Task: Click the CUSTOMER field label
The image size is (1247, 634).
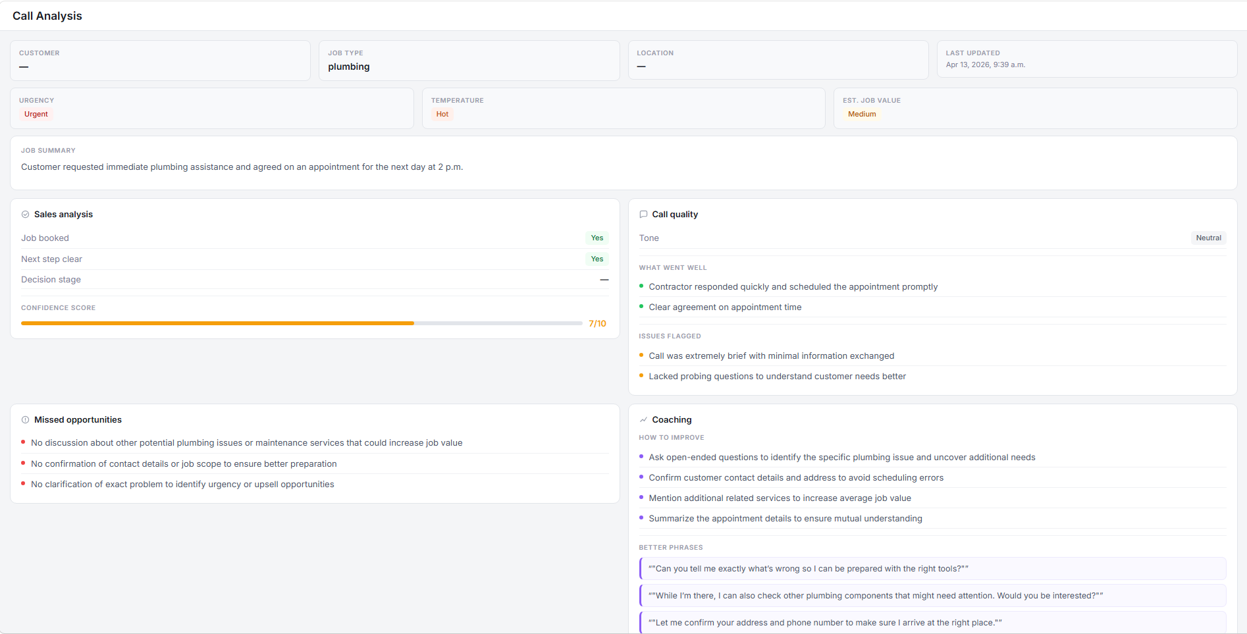Action: (40, 53)
